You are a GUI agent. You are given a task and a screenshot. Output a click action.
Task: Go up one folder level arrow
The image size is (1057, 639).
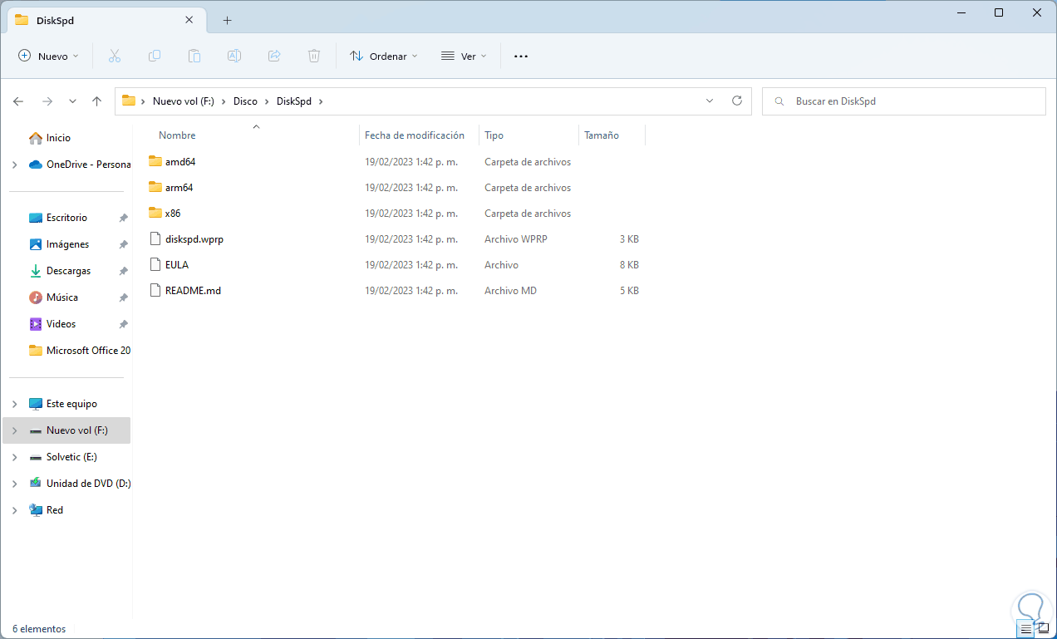click(96, 101)
